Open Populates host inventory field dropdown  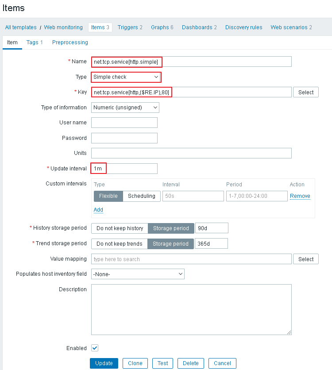(138, 274)
